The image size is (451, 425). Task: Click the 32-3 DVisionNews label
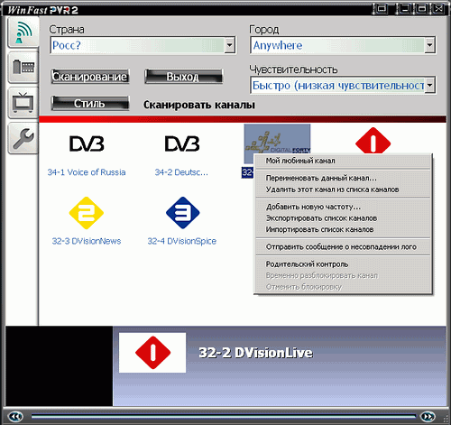point(87,241)
